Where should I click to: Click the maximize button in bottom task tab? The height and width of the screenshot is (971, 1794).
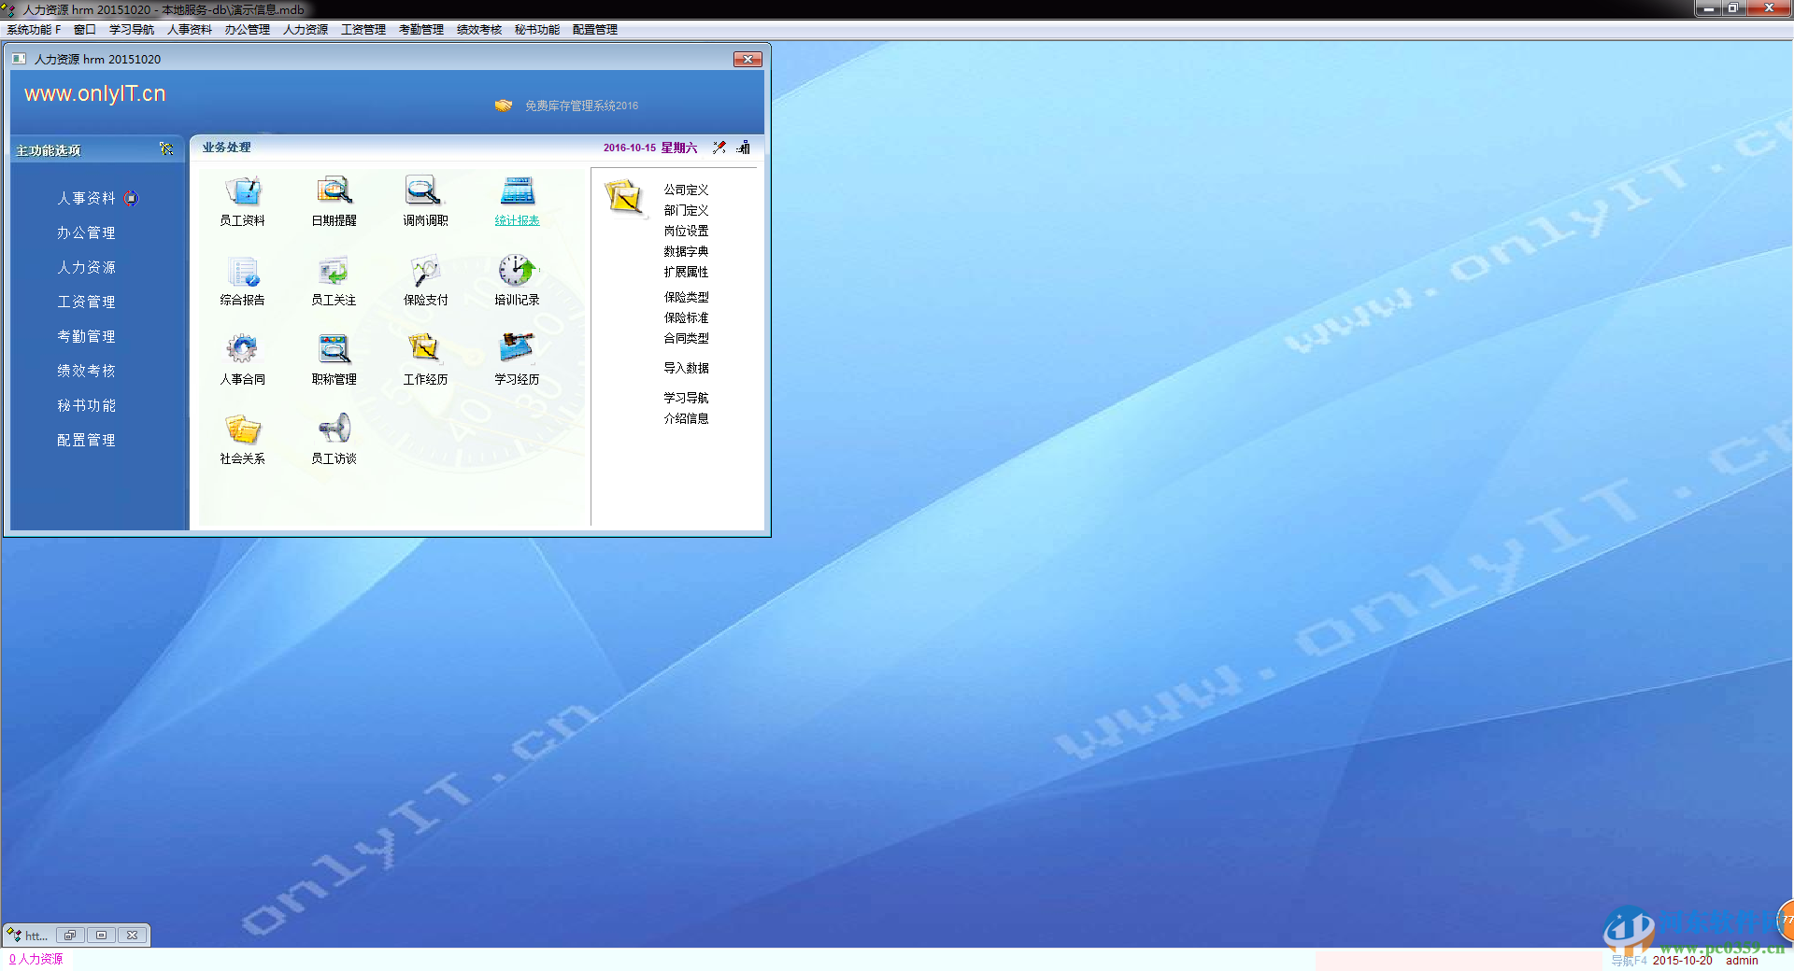tap(101, 935)
